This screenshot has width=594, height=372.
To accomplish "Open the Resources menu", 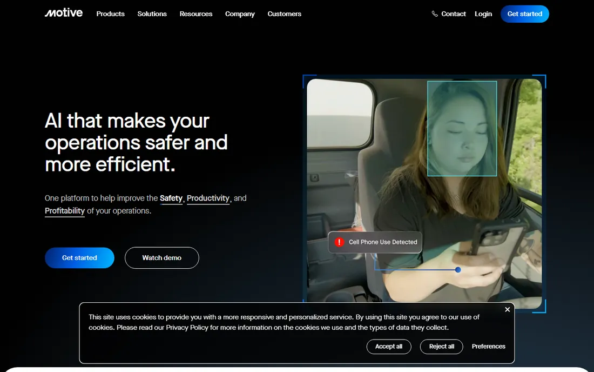I will tap(196, 14).
